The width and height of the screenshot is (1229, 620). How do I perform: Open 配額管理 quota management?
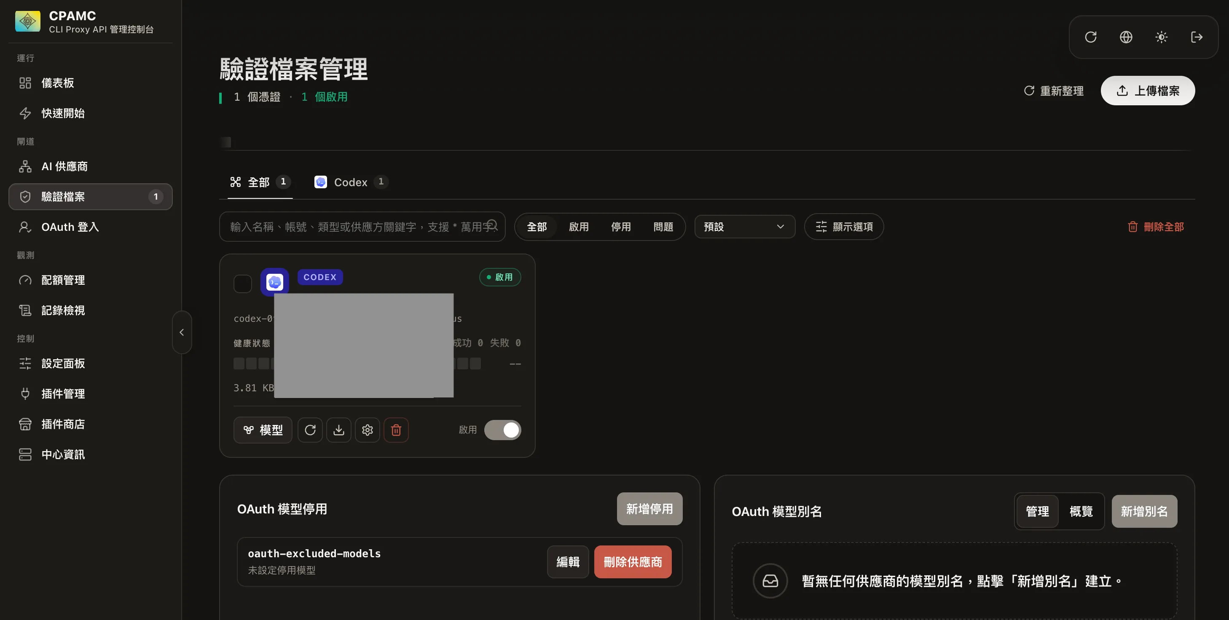coord(91,280)
